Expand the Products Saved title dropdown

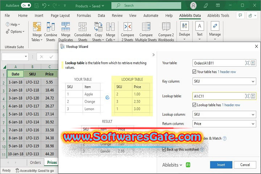103,6
